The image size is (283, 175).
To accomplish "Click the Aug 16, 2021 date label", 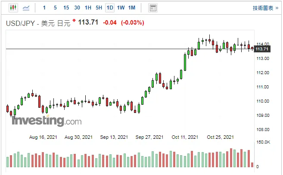I will 43,137.
